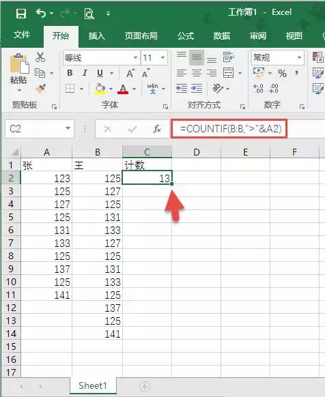325x397 pixels.
Task: Click the Insert Function fx button
Action: (157, 129)
